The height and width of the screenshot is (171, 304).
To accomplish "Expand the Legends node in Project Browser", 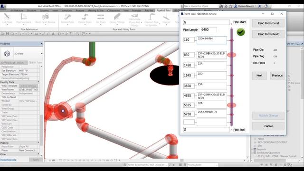I will (x=252, y=149).
